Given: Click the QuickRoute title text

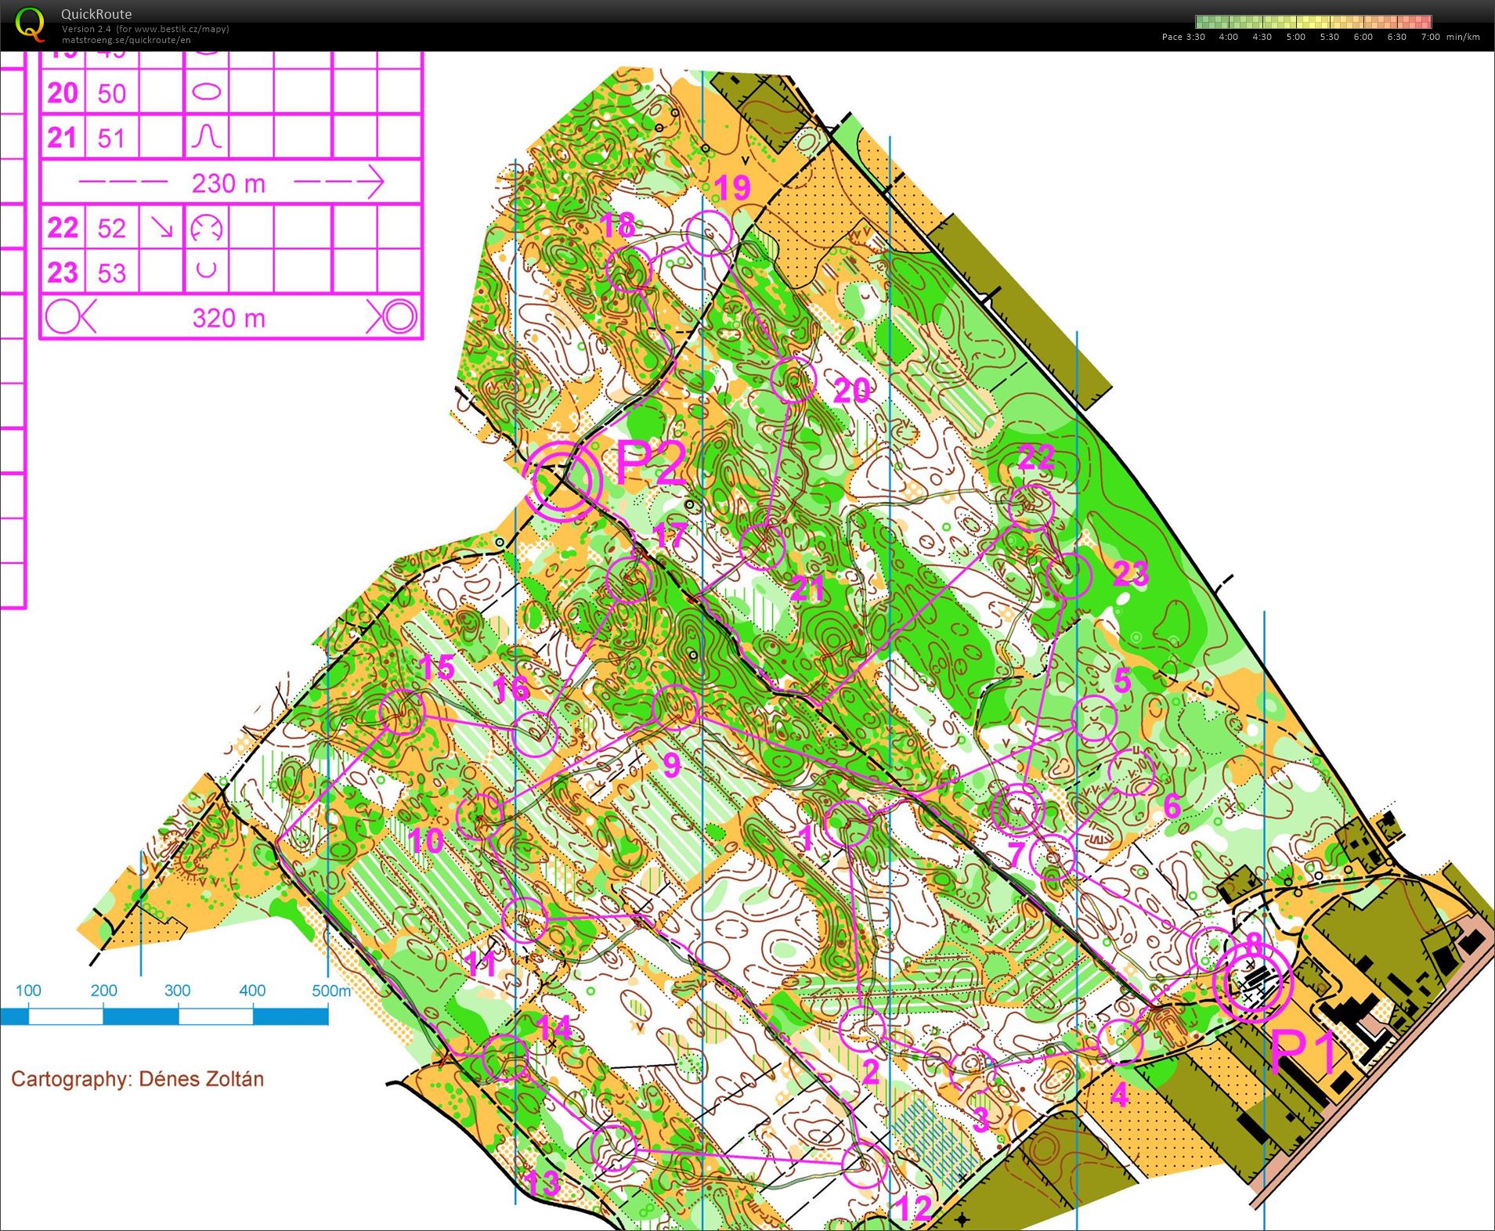Looking at the screenshot, I should pyautogui.click(x=96, y=13).
